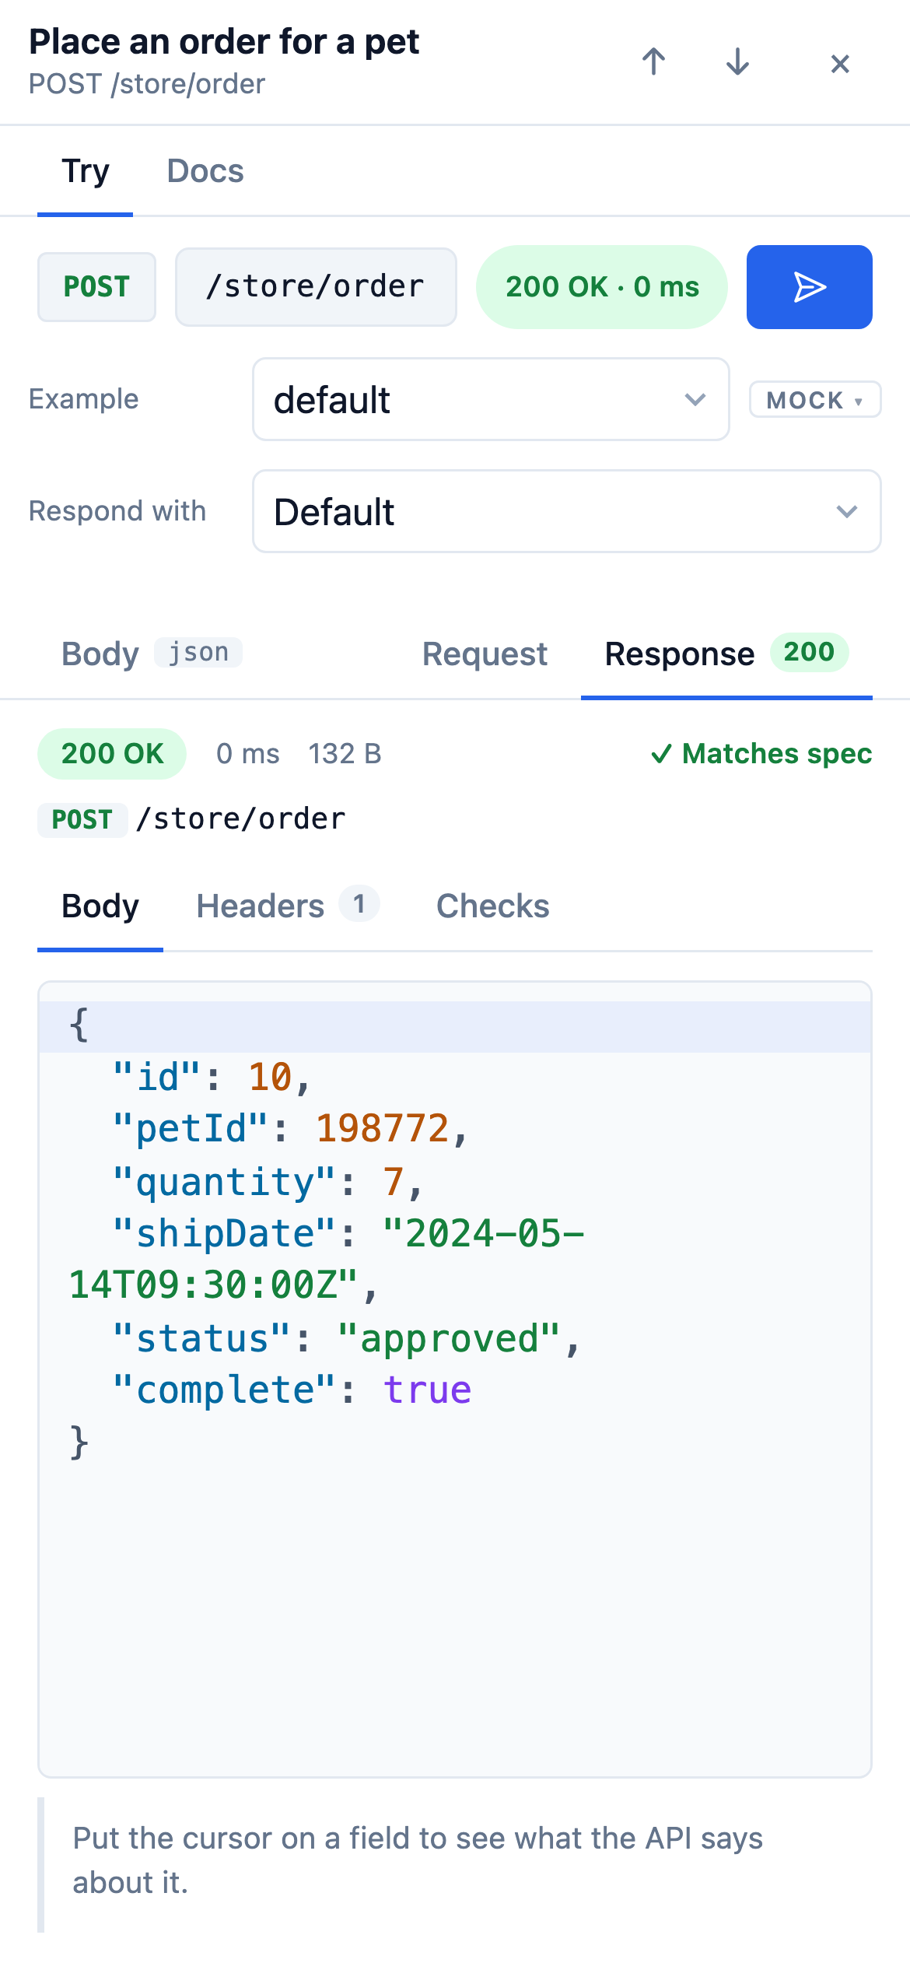Open the Respond with Default dropdown
The height and width of the screenshot is (1970, 910).
pos(566,511)
